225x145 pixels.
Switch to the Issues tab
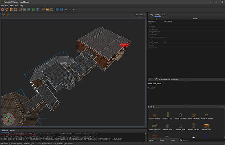(x=12, y=131)
